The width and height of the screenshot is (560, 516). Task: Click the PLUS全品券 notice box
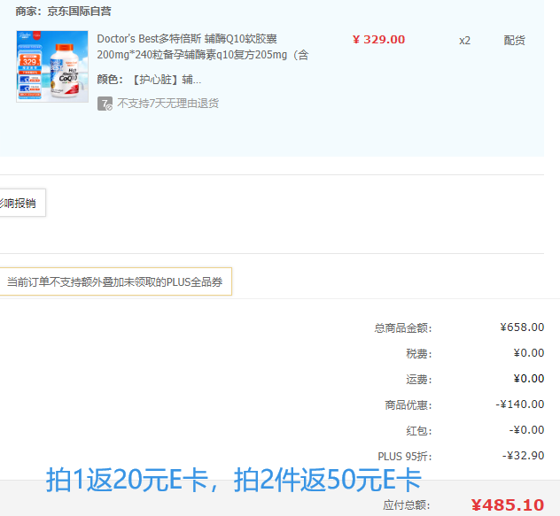pos(116,282)
